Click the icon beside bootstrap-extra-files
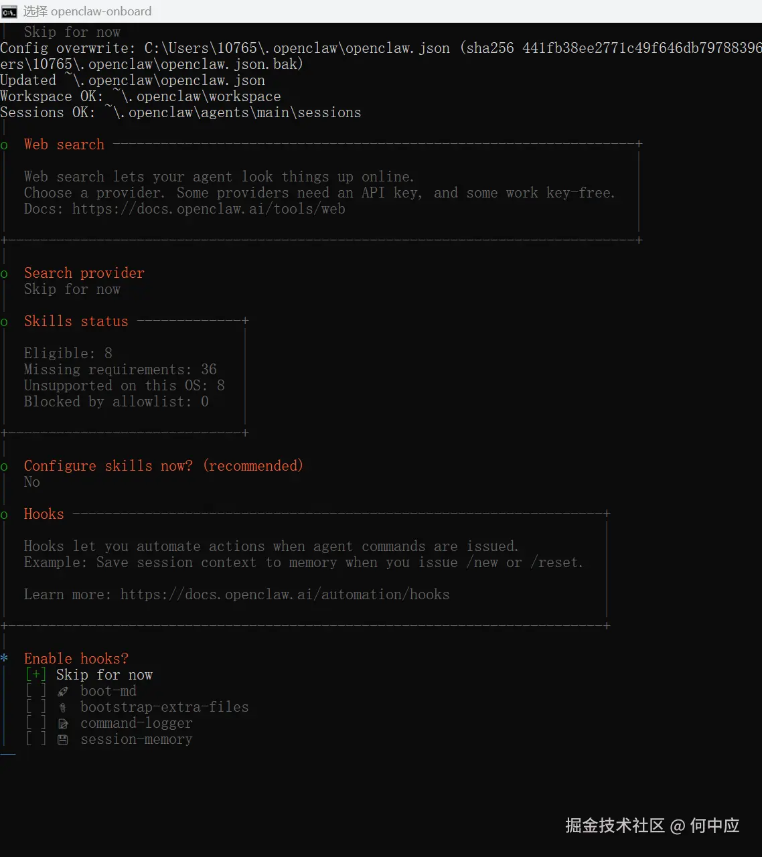The image size is (762, 857). click(x=62, y=708)
